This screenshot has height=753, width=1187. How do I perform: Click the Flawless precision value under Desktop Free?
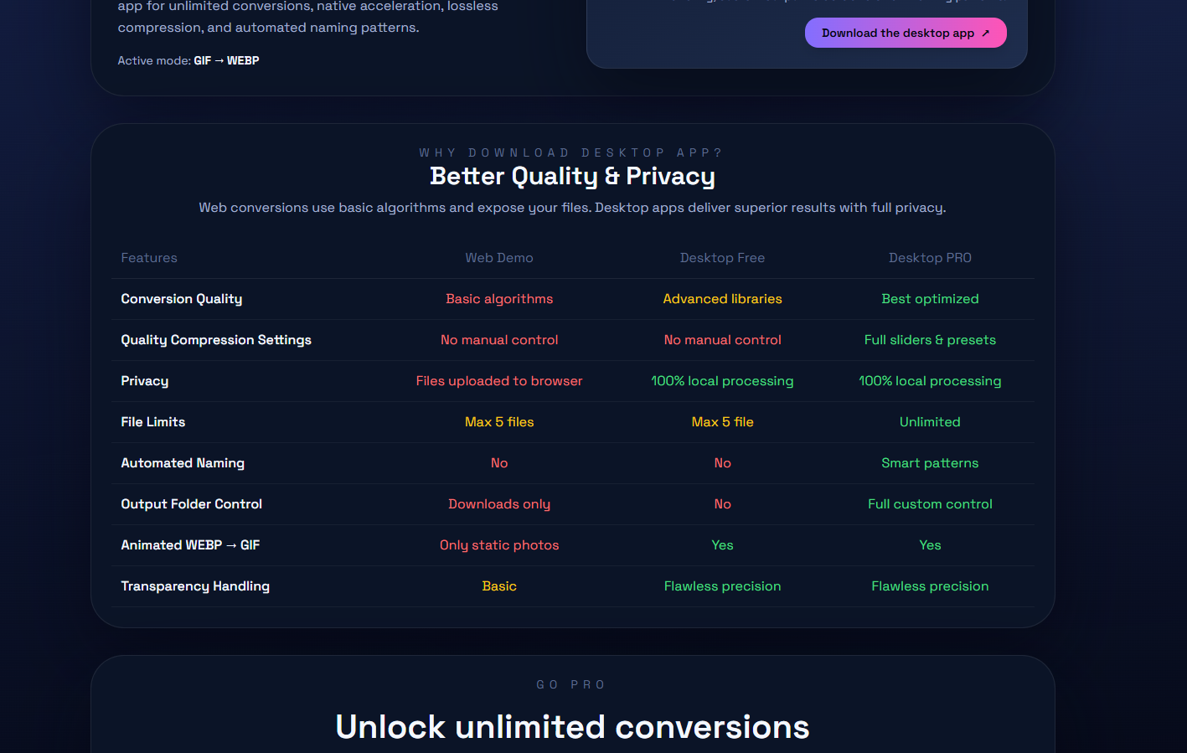722,585
